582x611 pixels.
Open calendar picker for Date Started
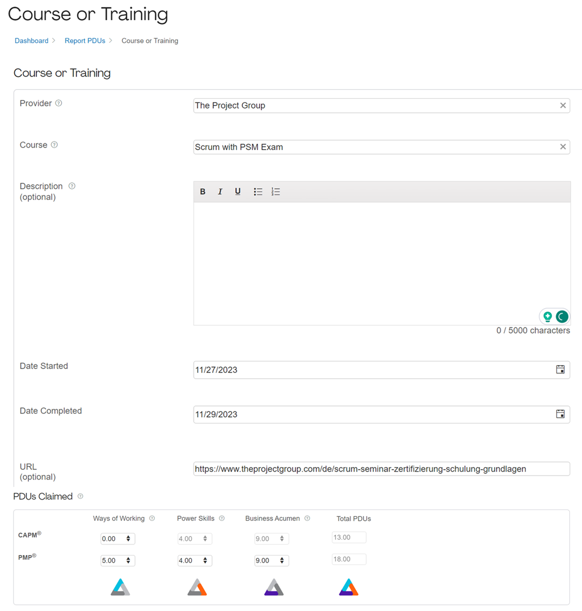tap(560, 370)
